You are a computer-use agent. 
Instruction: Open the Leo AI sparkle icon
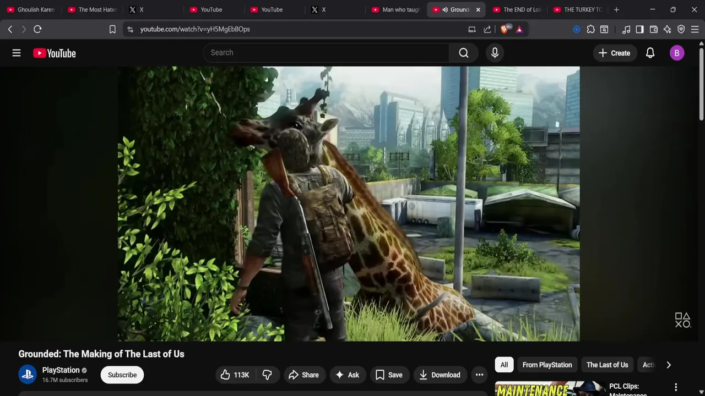coord(667,29)
